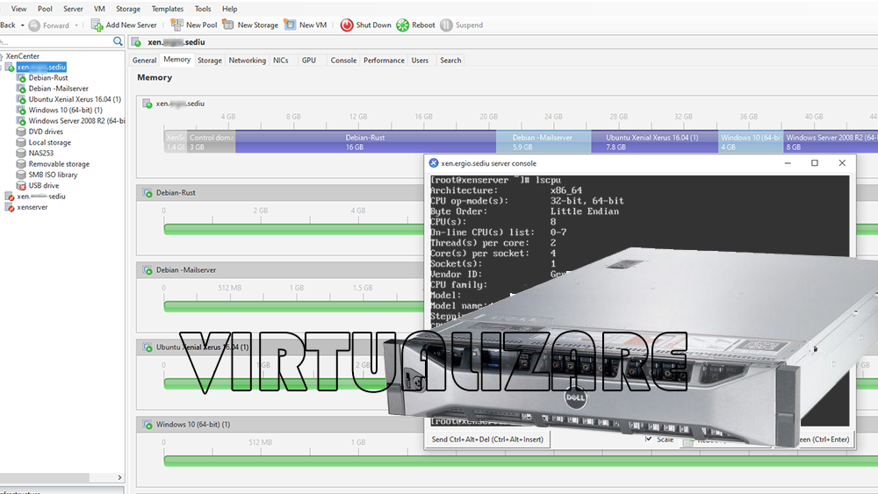
Task: Click the Windows 10 4 GB memory segment
Action: pos(751,142)
